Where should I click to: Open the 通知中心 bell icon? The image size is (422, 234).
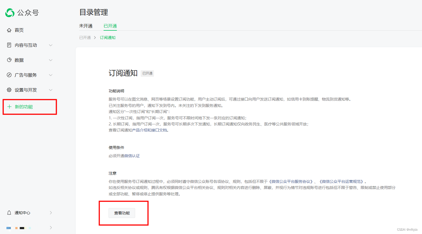click(x=9, y=213)
